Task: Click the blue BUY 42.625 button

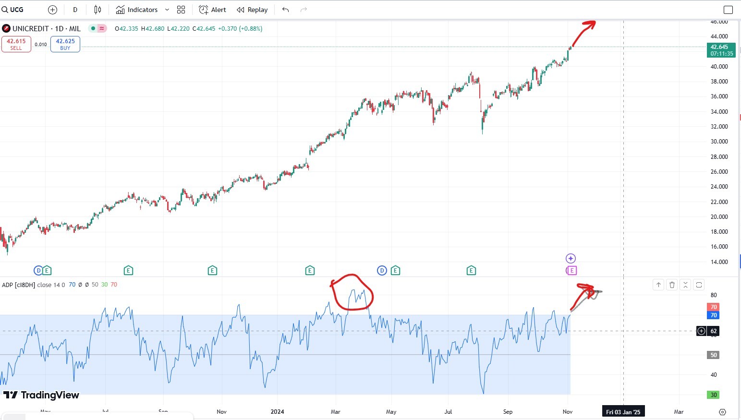Action: (65, 44)
